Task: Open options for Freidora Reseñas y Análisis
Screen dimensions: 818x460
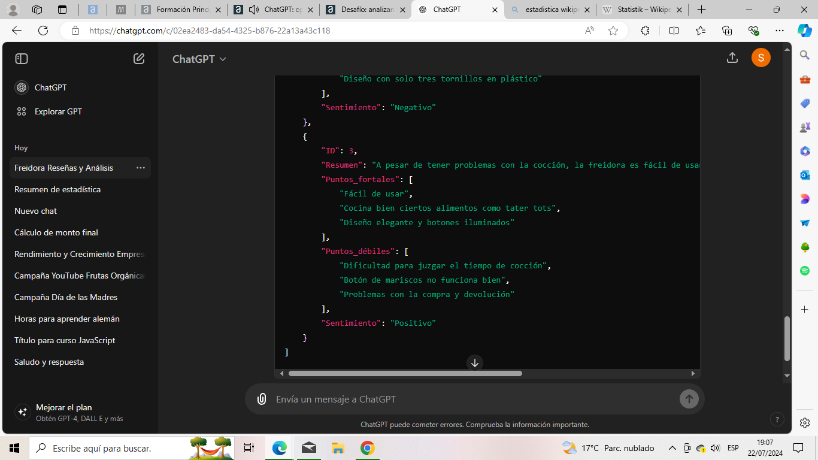Action: point(141,168)
